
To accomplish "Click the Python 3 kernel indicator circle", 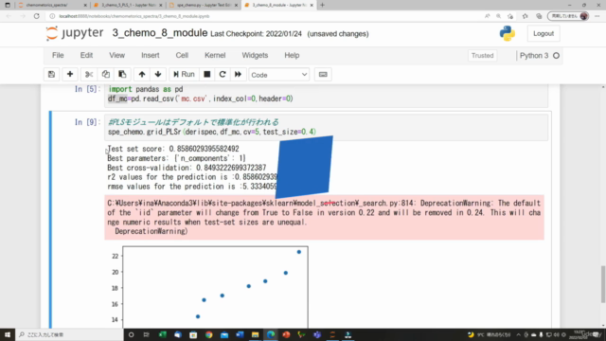I will tap(556, 56).
